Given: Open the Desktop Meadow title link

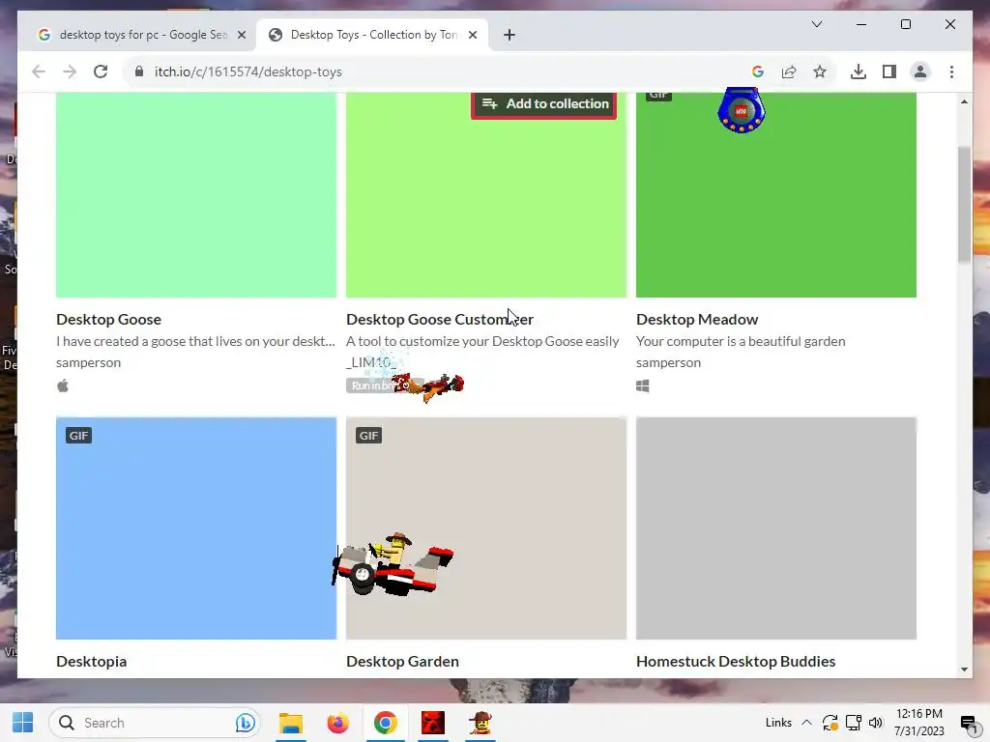Looking at the screenshot, I should [x=697, y=319].
